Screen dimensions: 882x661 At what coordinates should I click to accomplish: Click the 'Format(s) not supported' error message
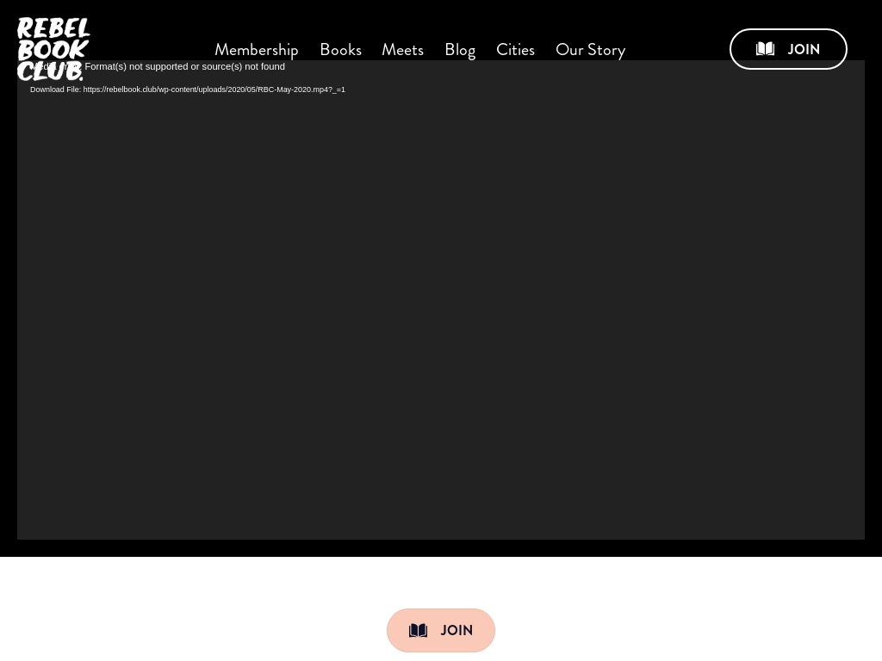tap(158, 66)
